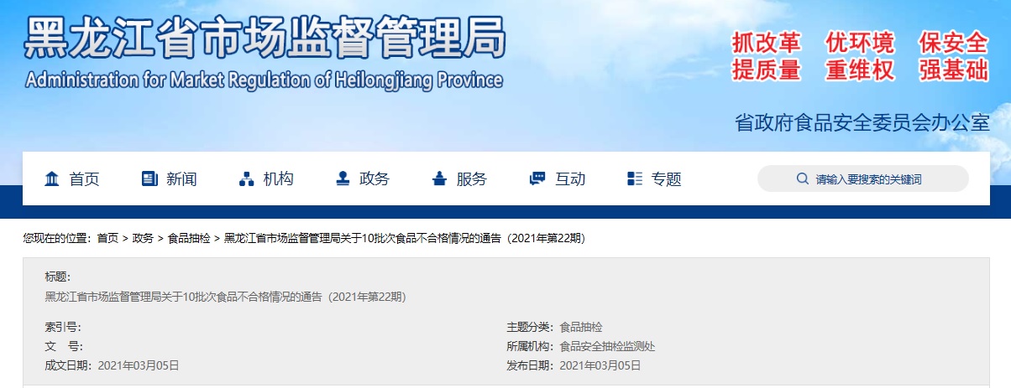1011x388 pixels.
Task: Focus the keyword search input field
Action: coord(882,178)
